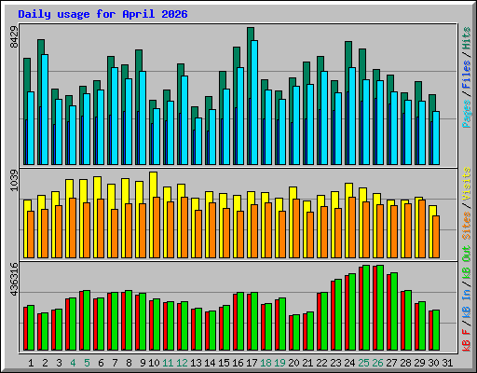Click day label 16 on x-axis
The width and height of the screenshot is (477, 373).
pos(238,363)
